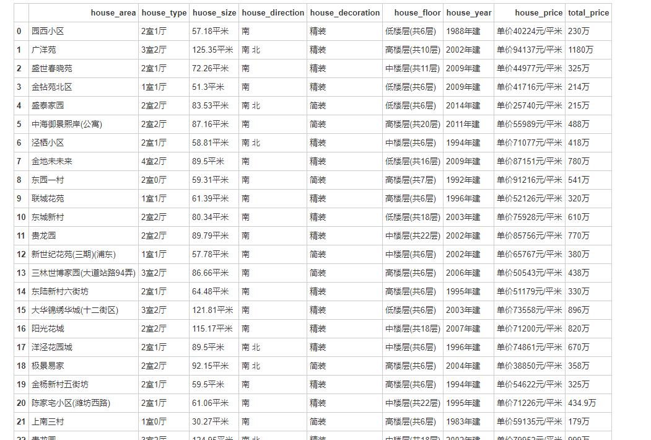Click the house_type column header
This screenshot has height=440, width=651.
164,12
